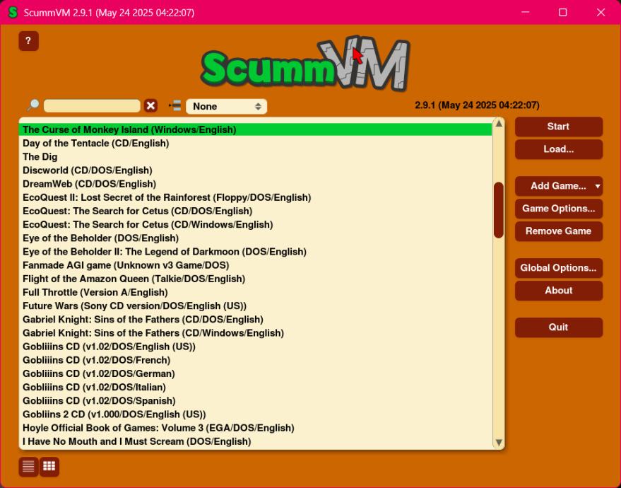Select Gobliiins CD (v1.02/DOS/Spanish)
Screen dimensions: 621x488
coord(255,401)
